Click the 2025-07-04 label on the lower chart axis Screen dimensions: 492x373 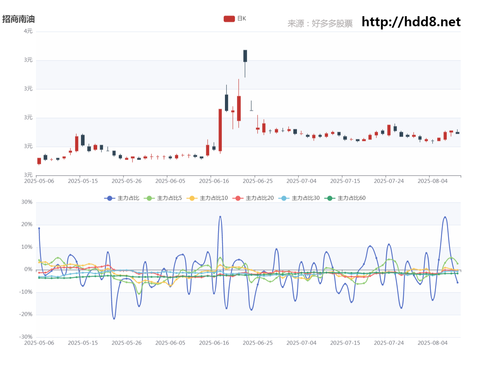[301, 343]
